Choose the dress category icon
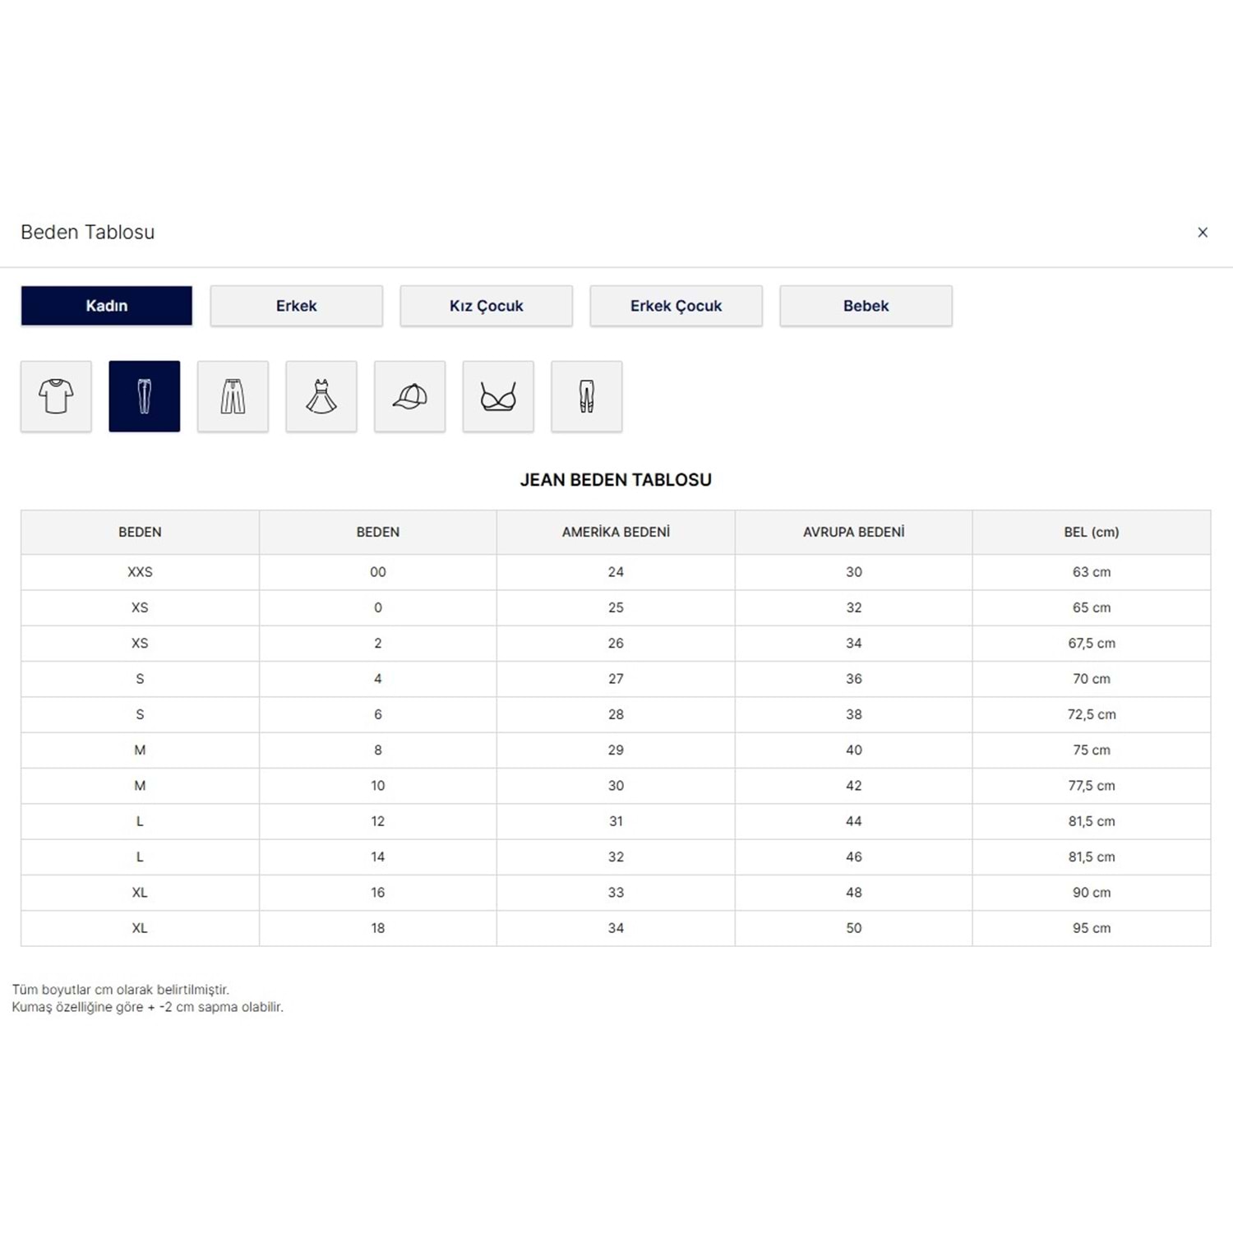1233x1233 pixels. (321, 396)
